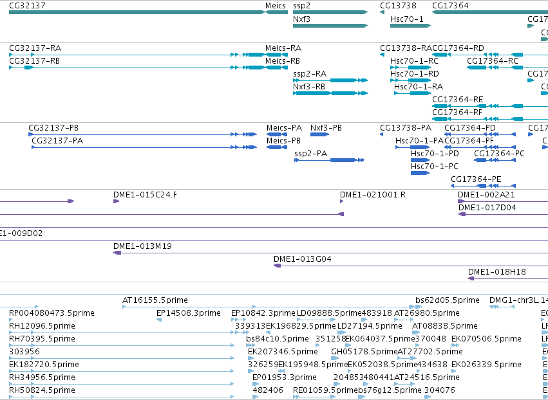Click the Nxf3-RB transcript label
548x400 pixels.
(x=309, y=87)
